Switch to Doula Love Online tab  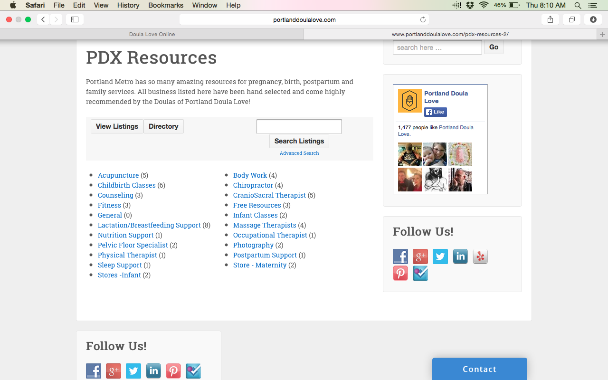[x=152, y=34]
